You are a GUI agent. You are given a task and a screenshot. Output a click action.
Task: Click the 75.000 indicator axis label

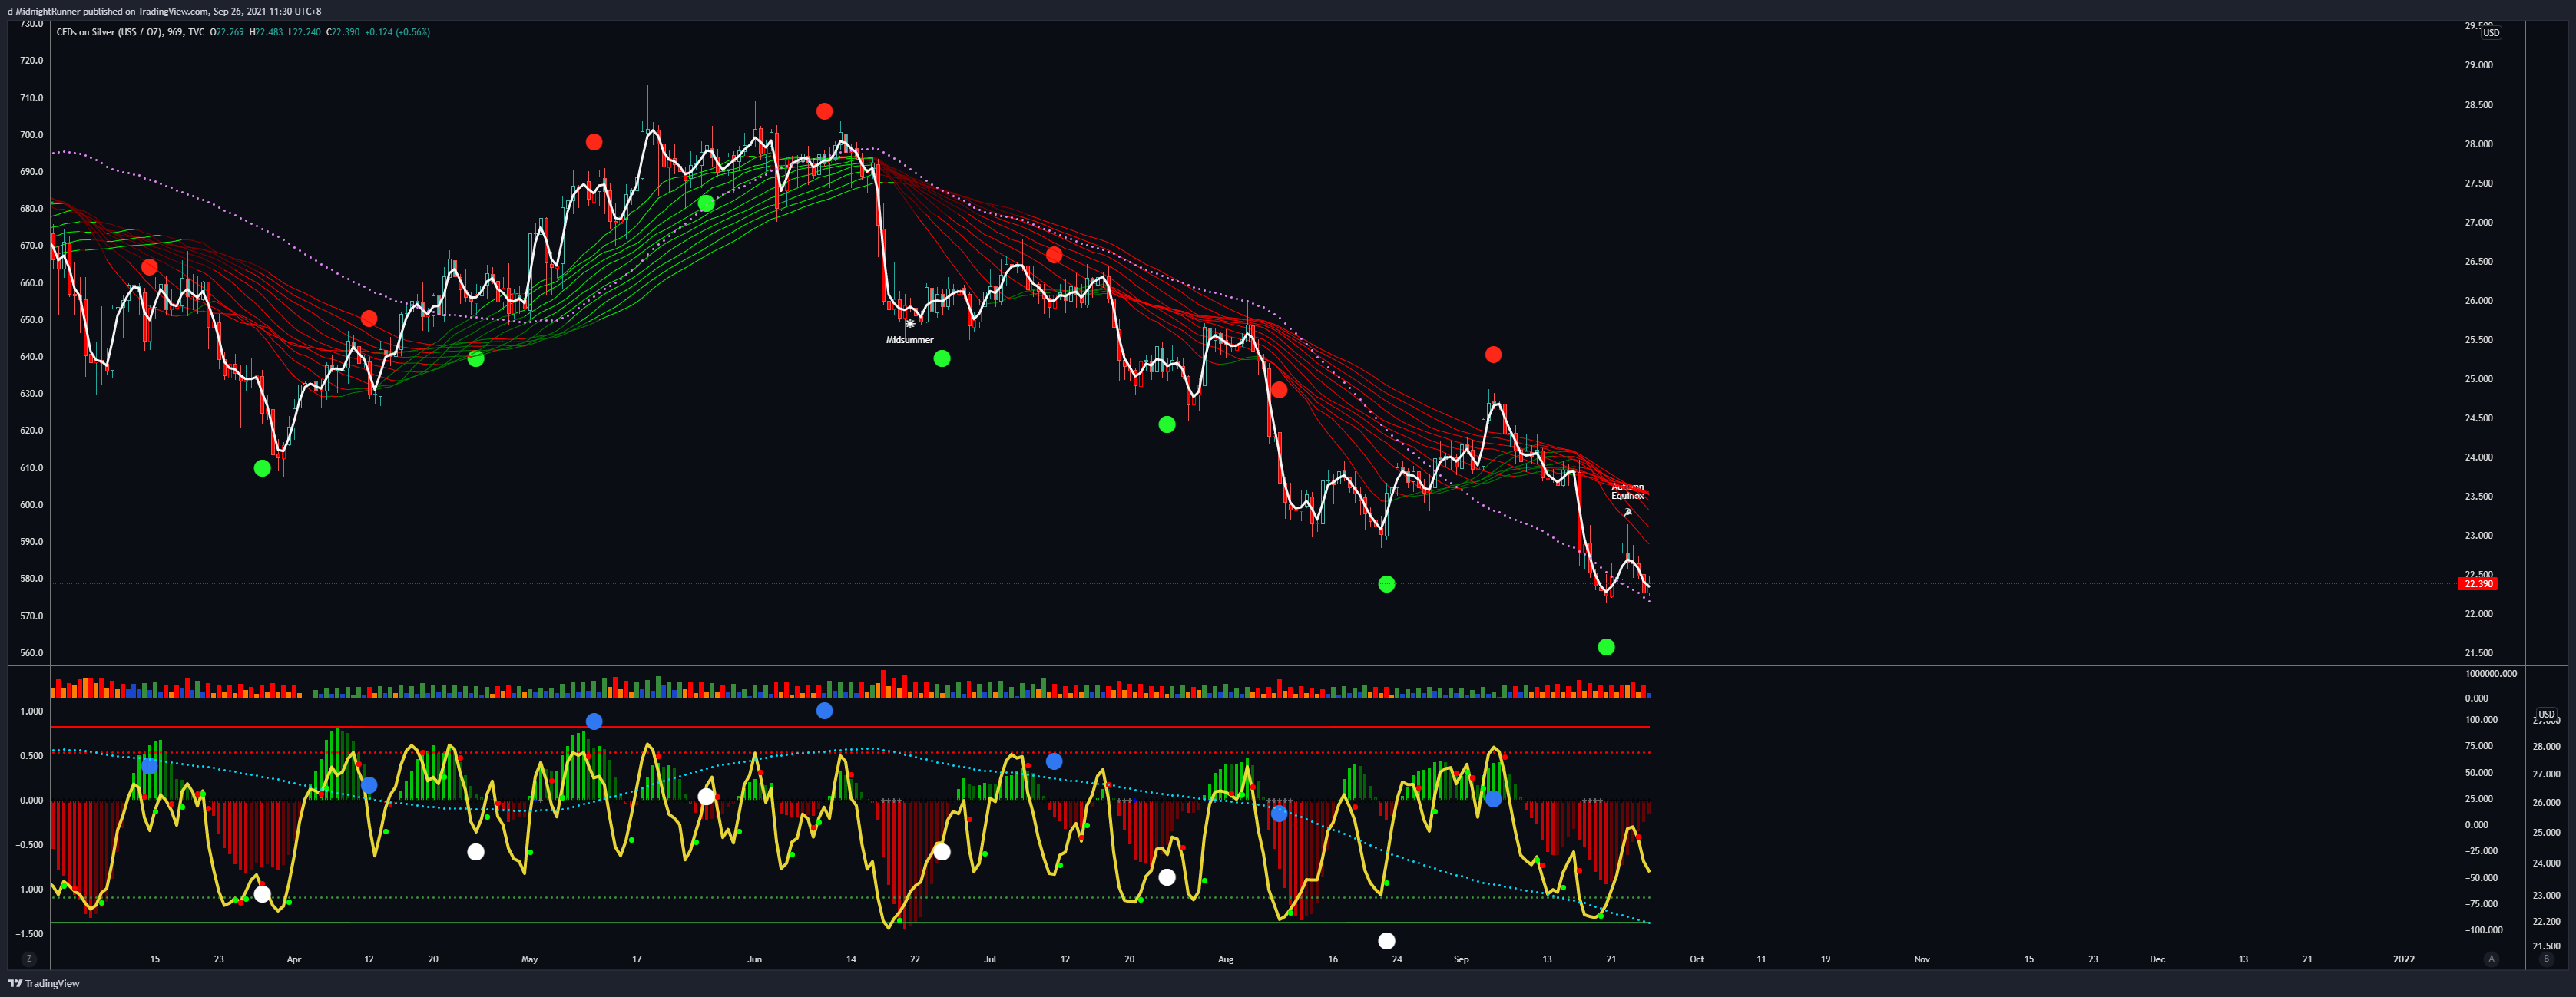click(x=2479, y=746)
